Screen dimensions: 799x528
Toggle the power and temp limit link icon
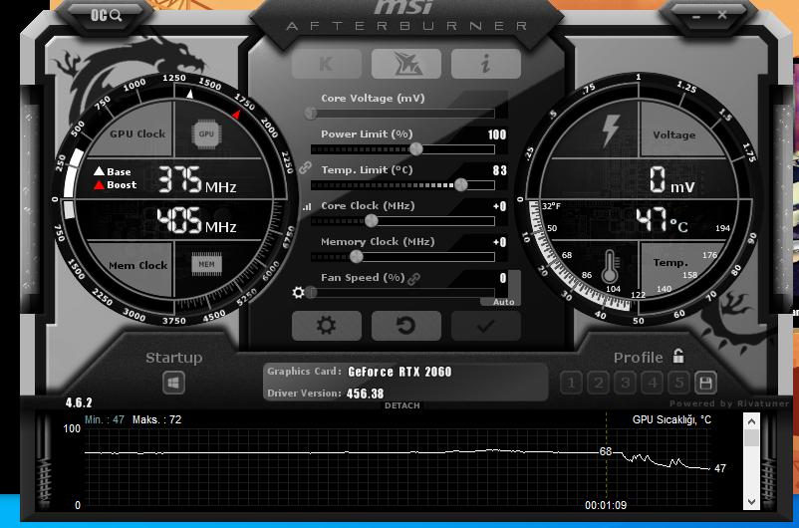(x=305, y=167)
